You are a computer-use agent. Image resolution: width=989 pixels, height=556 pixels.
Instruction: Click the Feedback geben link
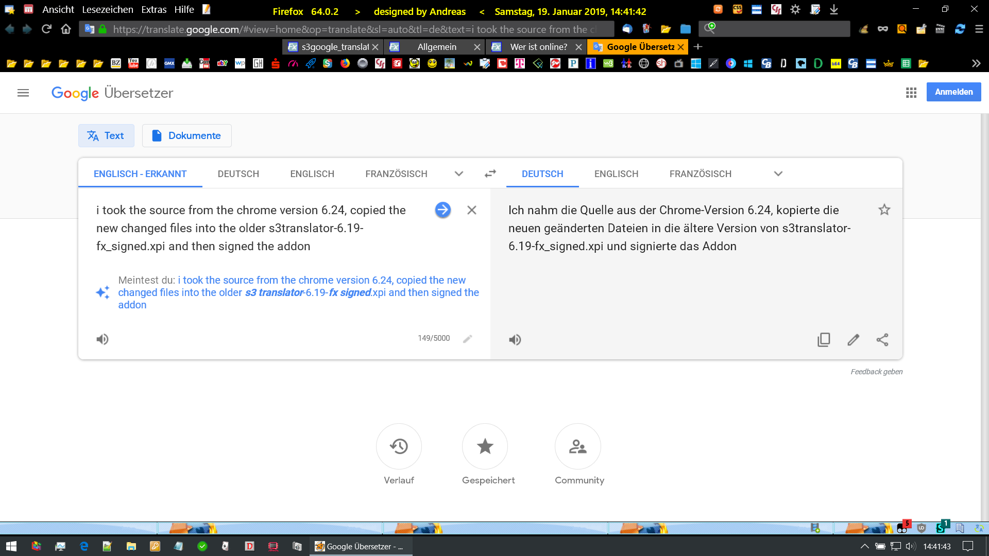point(876,372)
